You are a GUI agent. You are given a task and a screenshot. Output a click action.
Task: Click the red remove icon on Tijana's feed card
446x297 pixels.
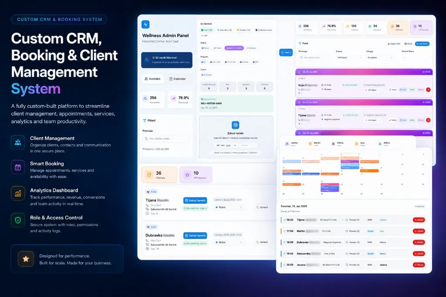pyautogui.click(x=428, y=120)
